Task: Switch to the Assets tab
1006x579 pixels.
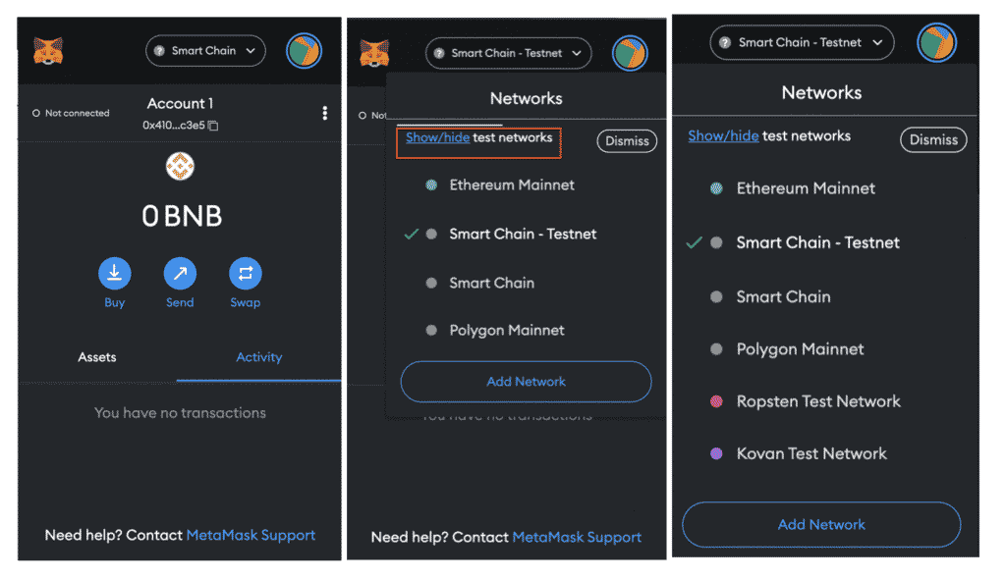Action: coord(97,357)
